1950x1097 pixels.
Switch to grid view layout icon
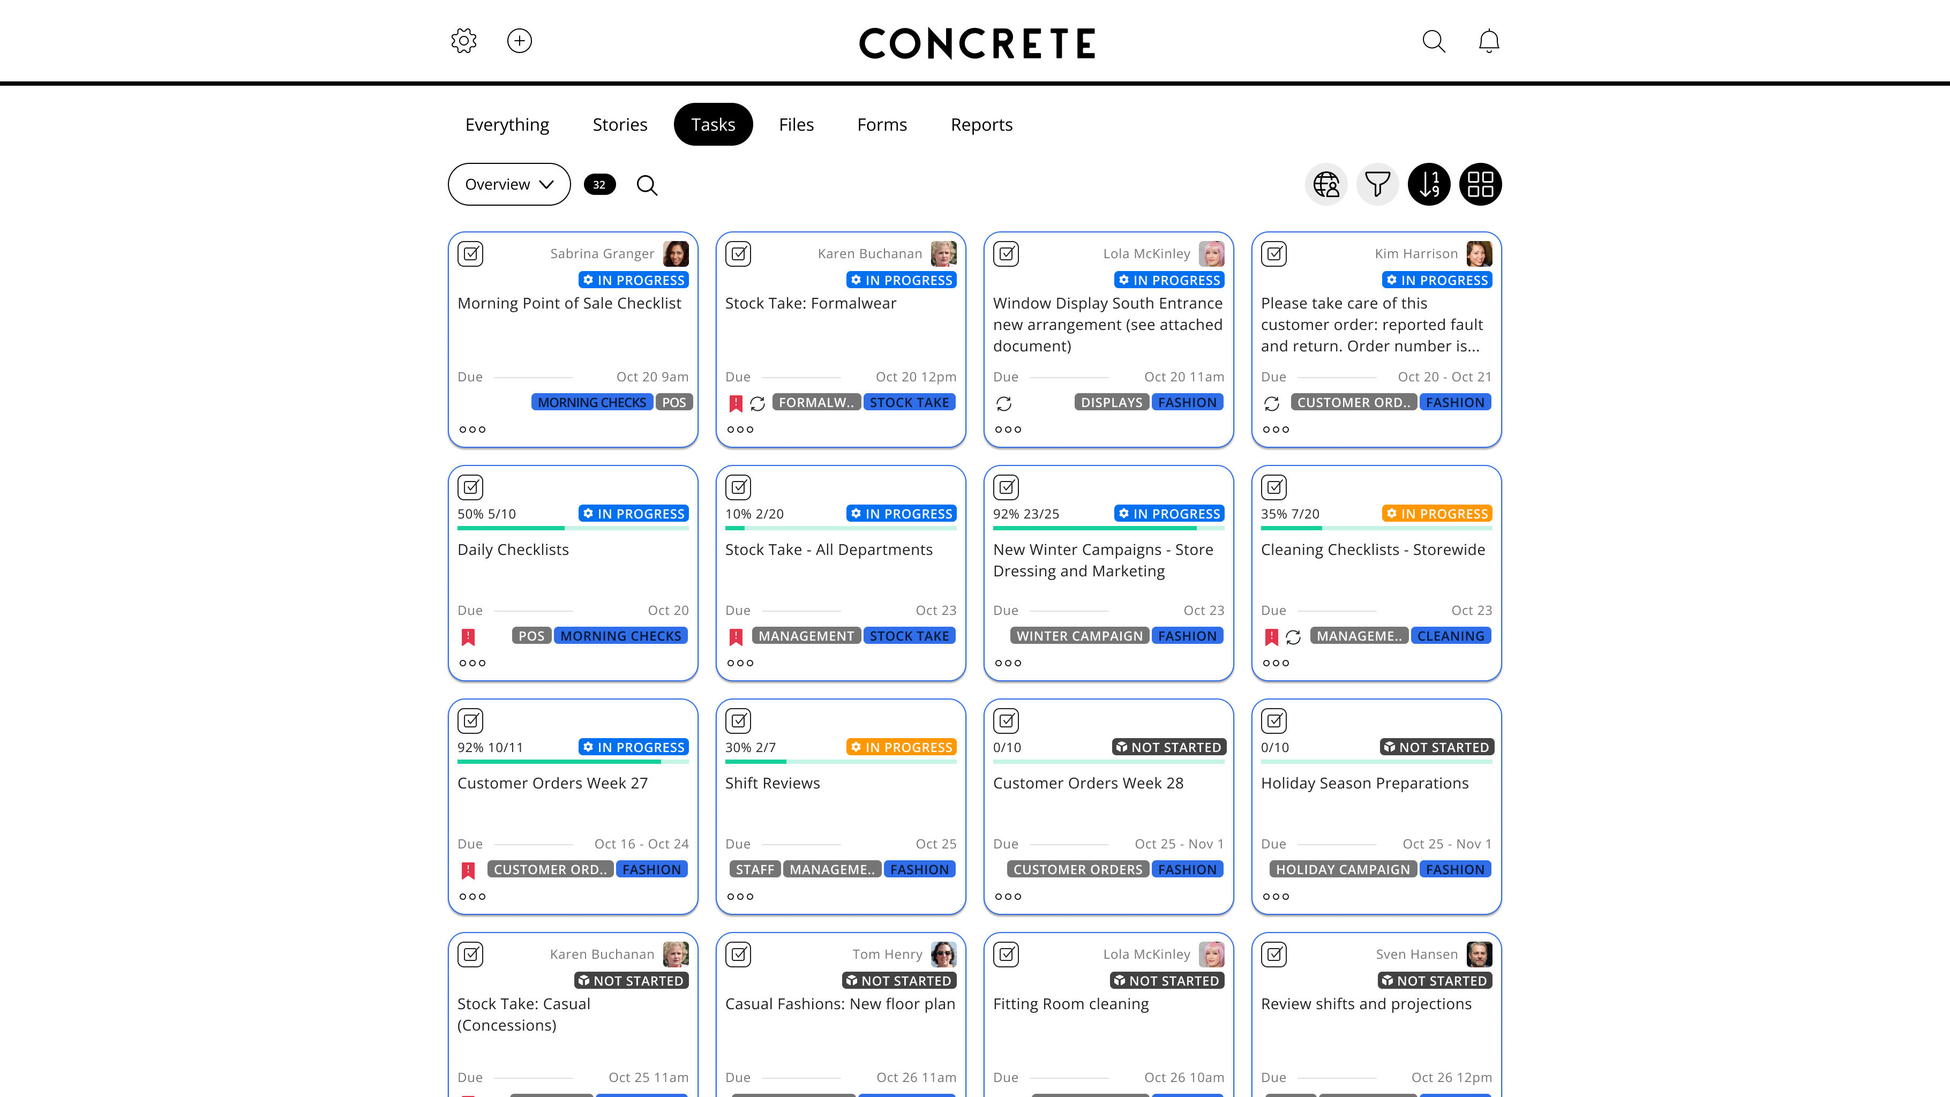[1481, 184]
